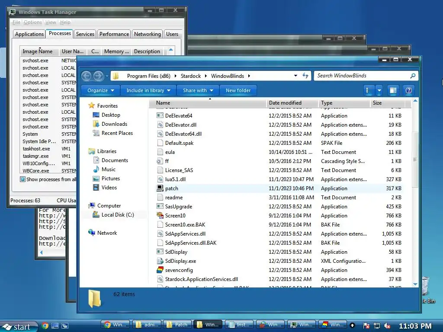The height and width of the screenshot is (332, 443).
Task: Click Program Files (x86) breadcrumb
Action: [149, 76]
